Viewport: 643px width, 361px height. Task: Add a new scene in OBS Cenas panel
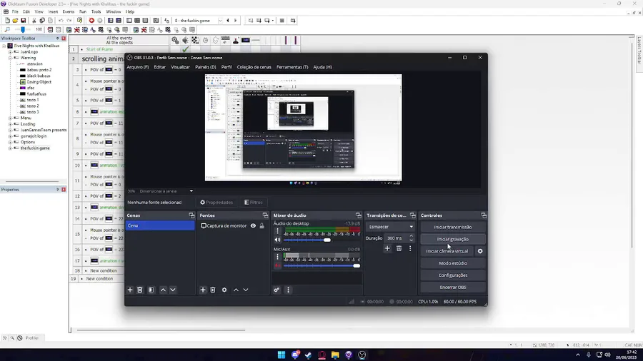coord(130,290)
